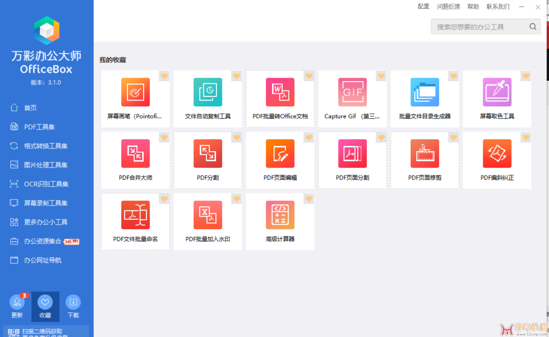Open the PDF批量转Office文档 tool icon
Viewport: 549px width, 337px height.
[280, 92]
